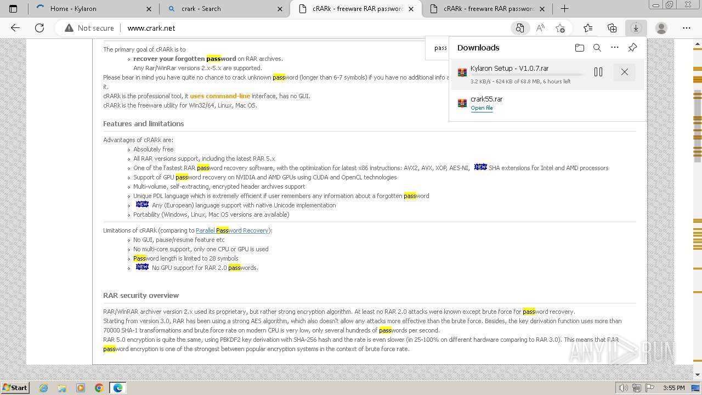The width and height of the screenshot is (702, 395).
Task: Click the Features and limitations heading
Action: (x=144, y=124)
